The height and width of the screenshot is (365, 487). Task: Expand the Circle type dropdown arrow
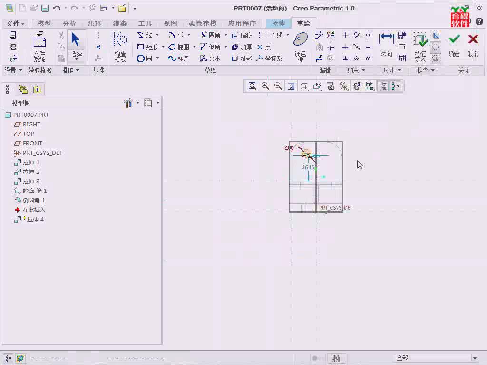tap(157, 58)
